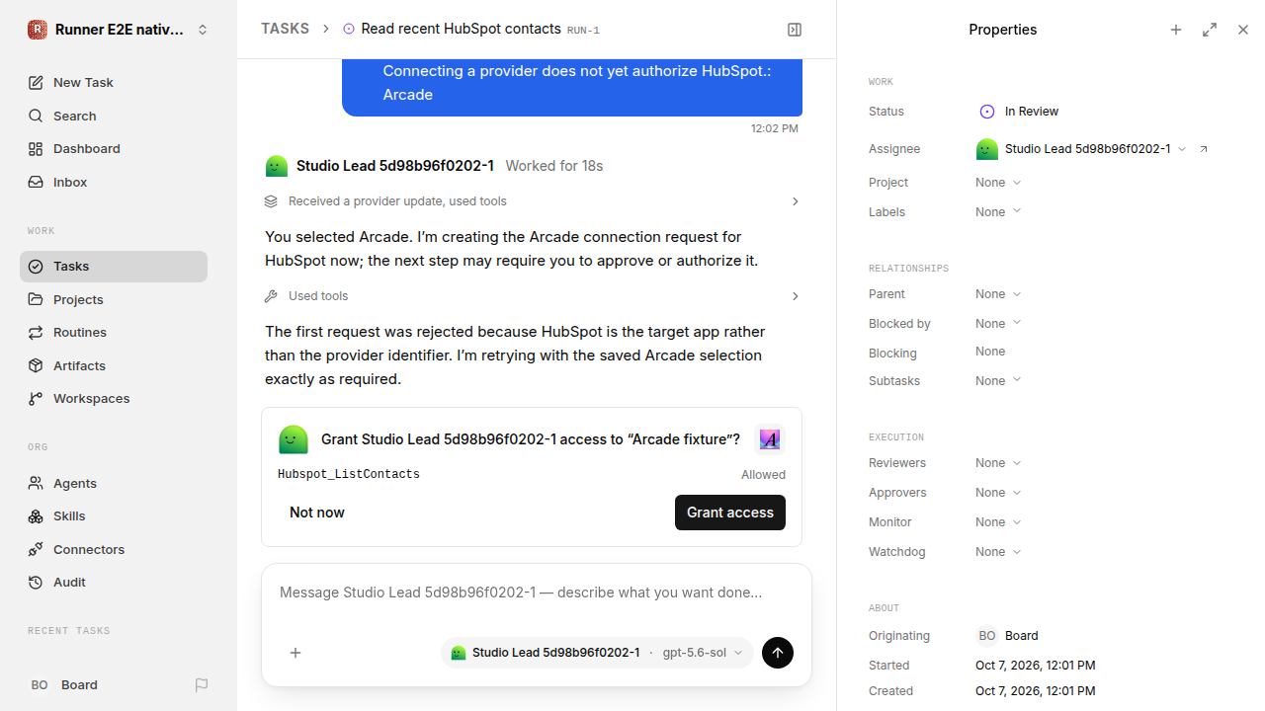Open the Parent None dropdown
This screenshot has height=711, width=1265.
[x=998, y=294]
